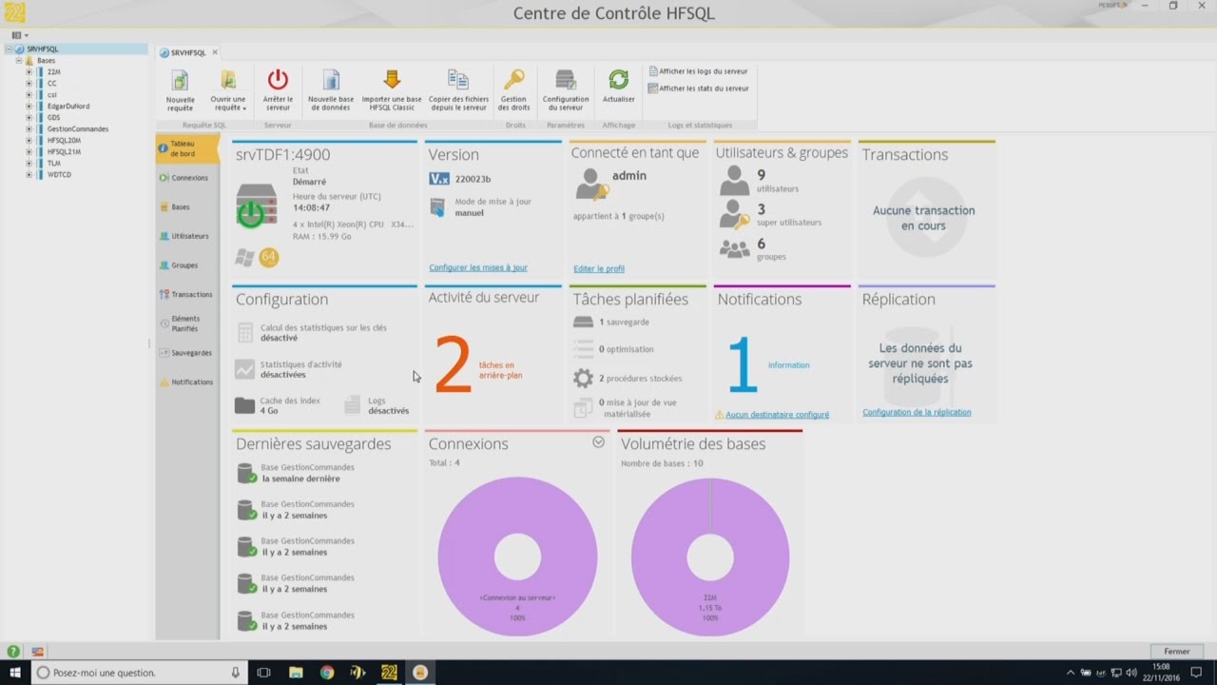Click the 9 utilisateurs icon
1217x685 pixels.
coord(734,181)
